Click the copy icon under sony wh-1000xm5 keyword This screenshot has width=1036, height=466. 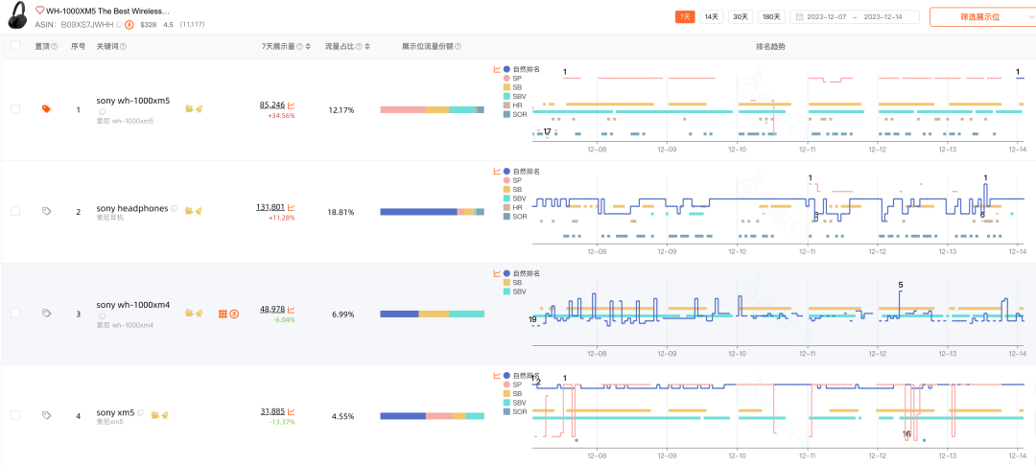pos(103,112)
